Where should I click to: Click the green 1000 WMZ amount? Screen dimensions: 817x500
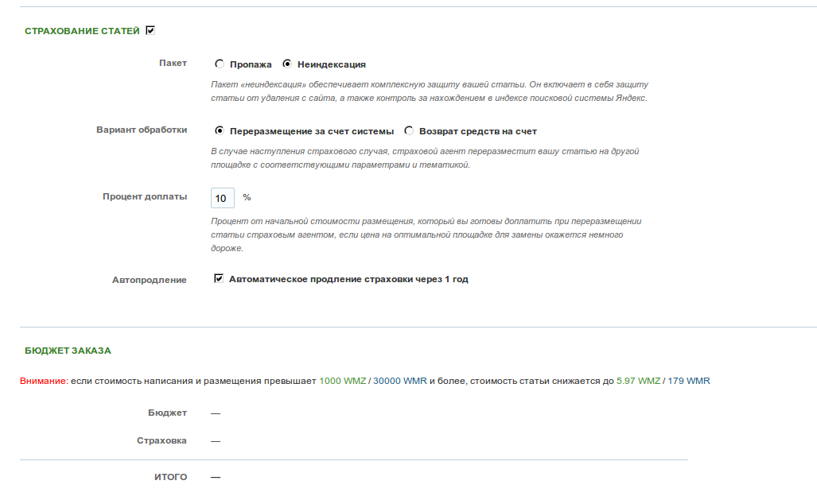click(x=343, y=381)
